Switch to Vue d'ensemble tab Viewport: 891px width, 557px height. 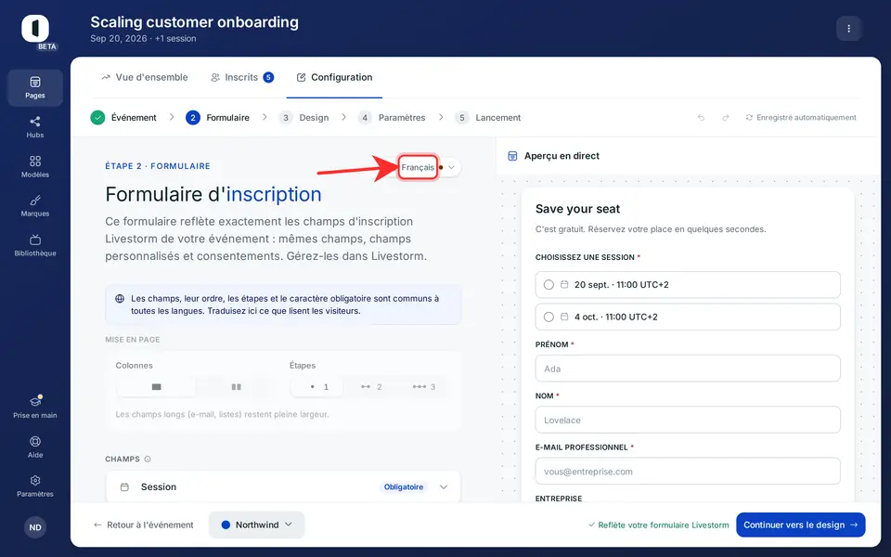(145, 77)
